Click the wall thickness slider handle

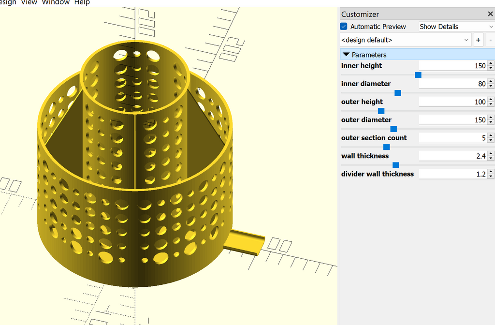click(395, 165)
